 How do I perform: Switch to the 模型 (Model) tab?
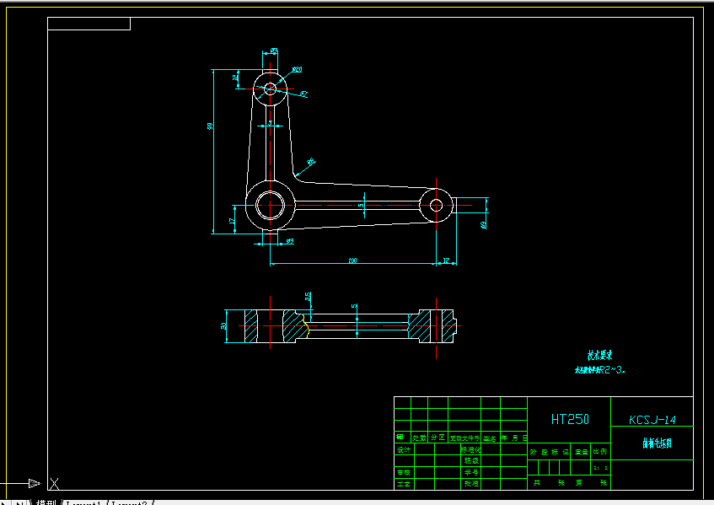46,502
